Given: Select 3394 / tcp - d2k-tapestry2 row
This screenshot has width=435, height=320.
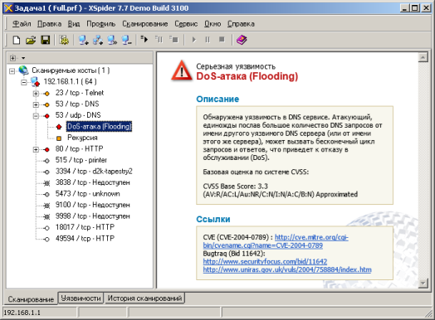Looking at the screenshot, I should (x=94, y=172).
